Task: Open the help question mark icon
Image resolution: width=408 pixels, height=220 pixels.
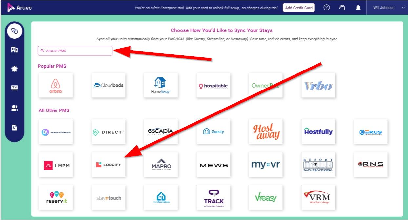Action: point(327,8)
